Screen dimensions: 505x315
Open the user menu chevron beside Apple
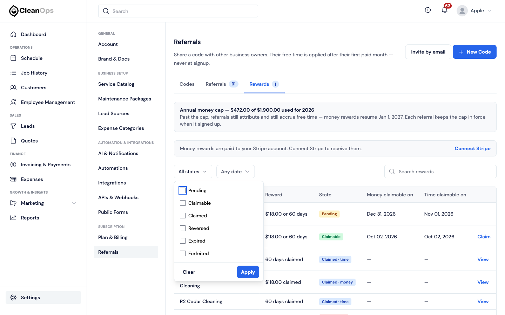[x=490, y=11]
